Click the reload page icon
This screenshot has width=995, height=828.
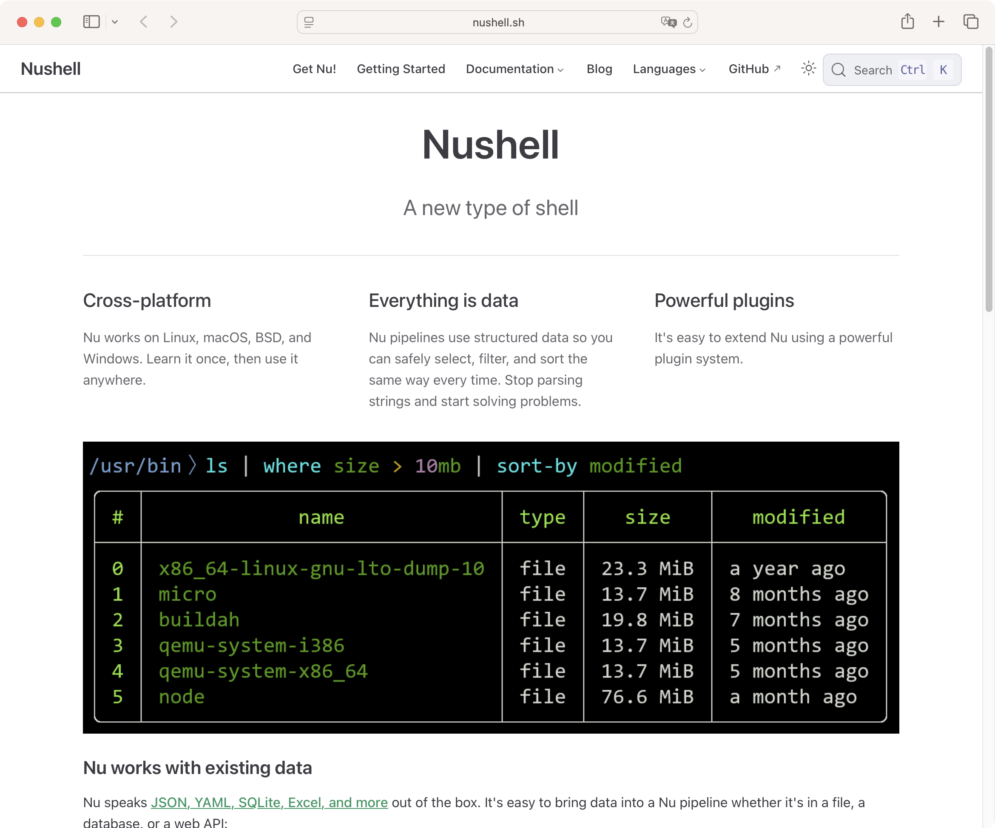[688, 22]
